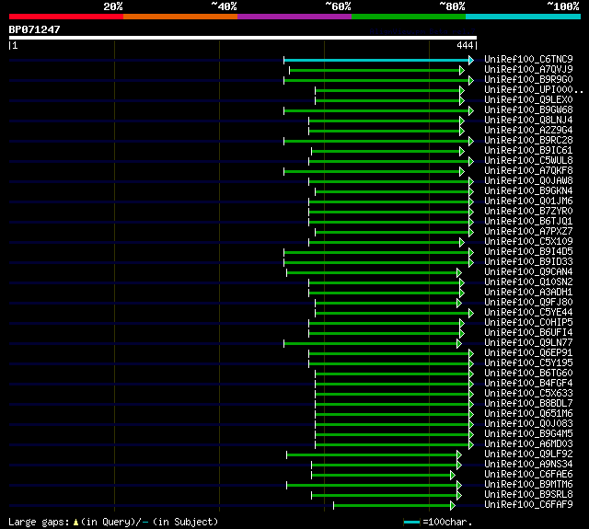Open the UniRef100_B9GW68 hit
Viewport: 589px width, 529px height.
[x=528, y=110]
